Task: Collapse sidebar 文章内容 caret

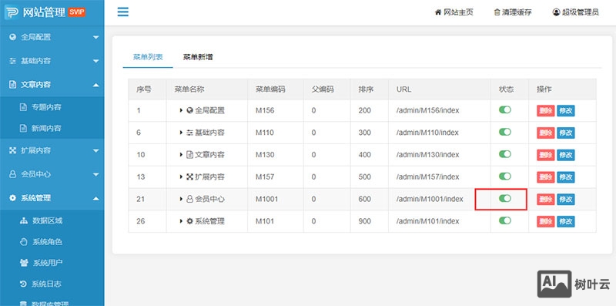Action: [95, 85]
